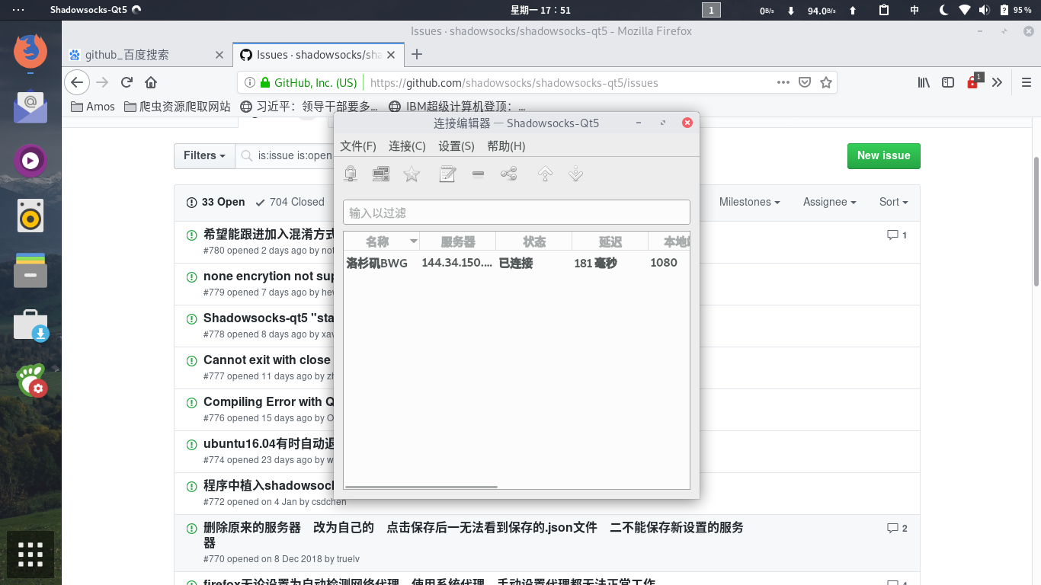Open the Firefox hamburger menu
Screen dimensions: 1041x585
[1027, 82]
